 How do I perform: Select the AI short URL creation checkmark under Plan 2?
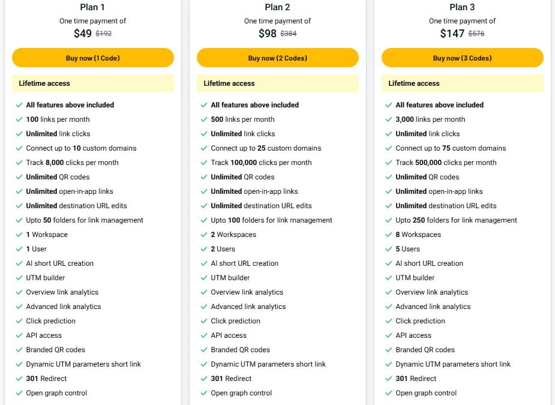click(204, 263)
